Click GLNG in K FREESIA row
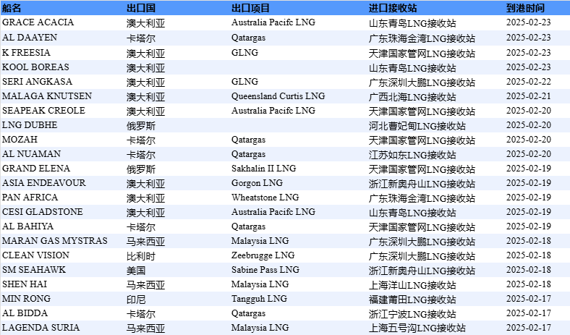The image size is (570, 335). tap(244, 53)
